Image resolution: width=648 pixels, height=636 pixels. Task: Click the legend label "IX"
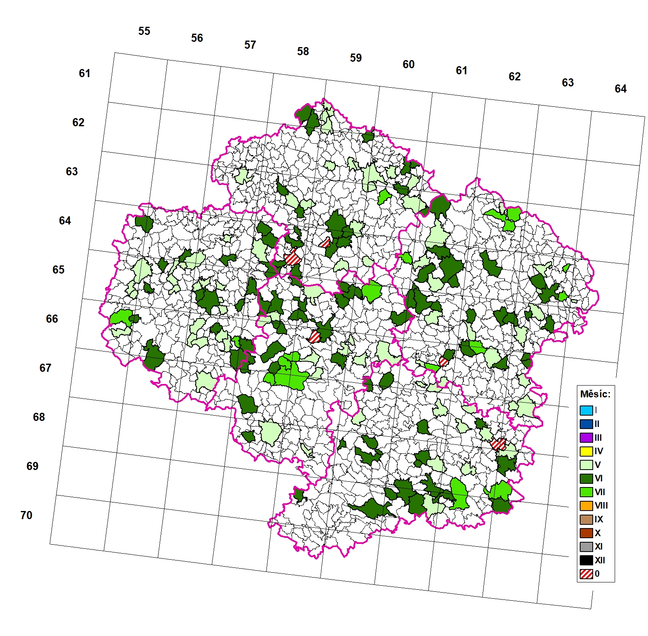[599, 520]
